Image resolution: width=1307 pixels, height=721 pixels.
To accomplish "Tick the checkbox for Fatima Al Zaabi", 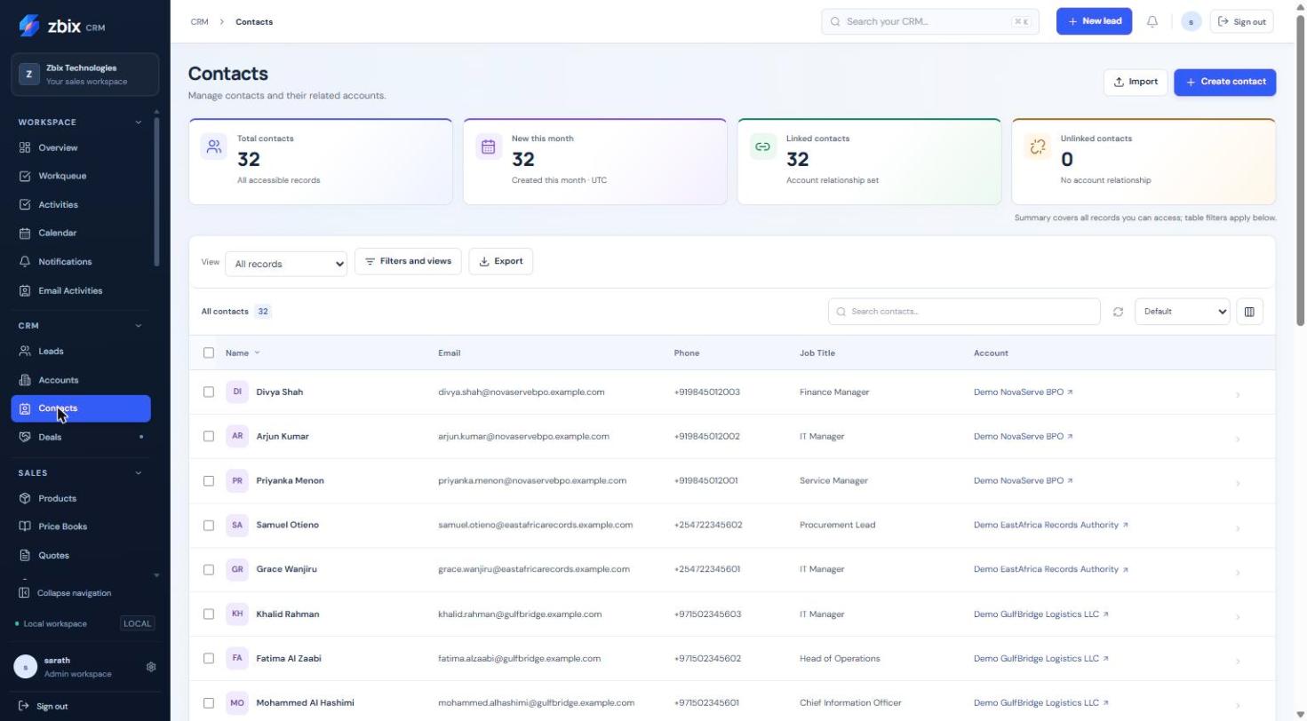I will pyautogui.click(x=209, y=658).
